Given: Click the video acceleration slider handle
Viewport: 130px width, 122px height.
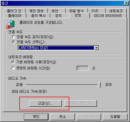Looking at the screenshot, I should [99, 85].
